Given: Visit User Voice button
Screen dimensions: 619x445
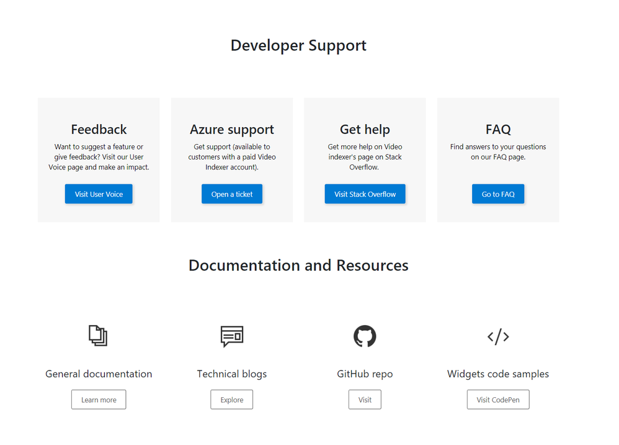Looking at the screenshot, I should (99, 194).
